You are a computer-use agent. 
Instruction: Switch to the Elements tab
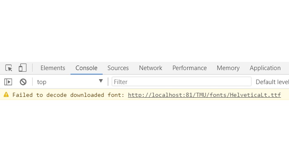(53, 68)
